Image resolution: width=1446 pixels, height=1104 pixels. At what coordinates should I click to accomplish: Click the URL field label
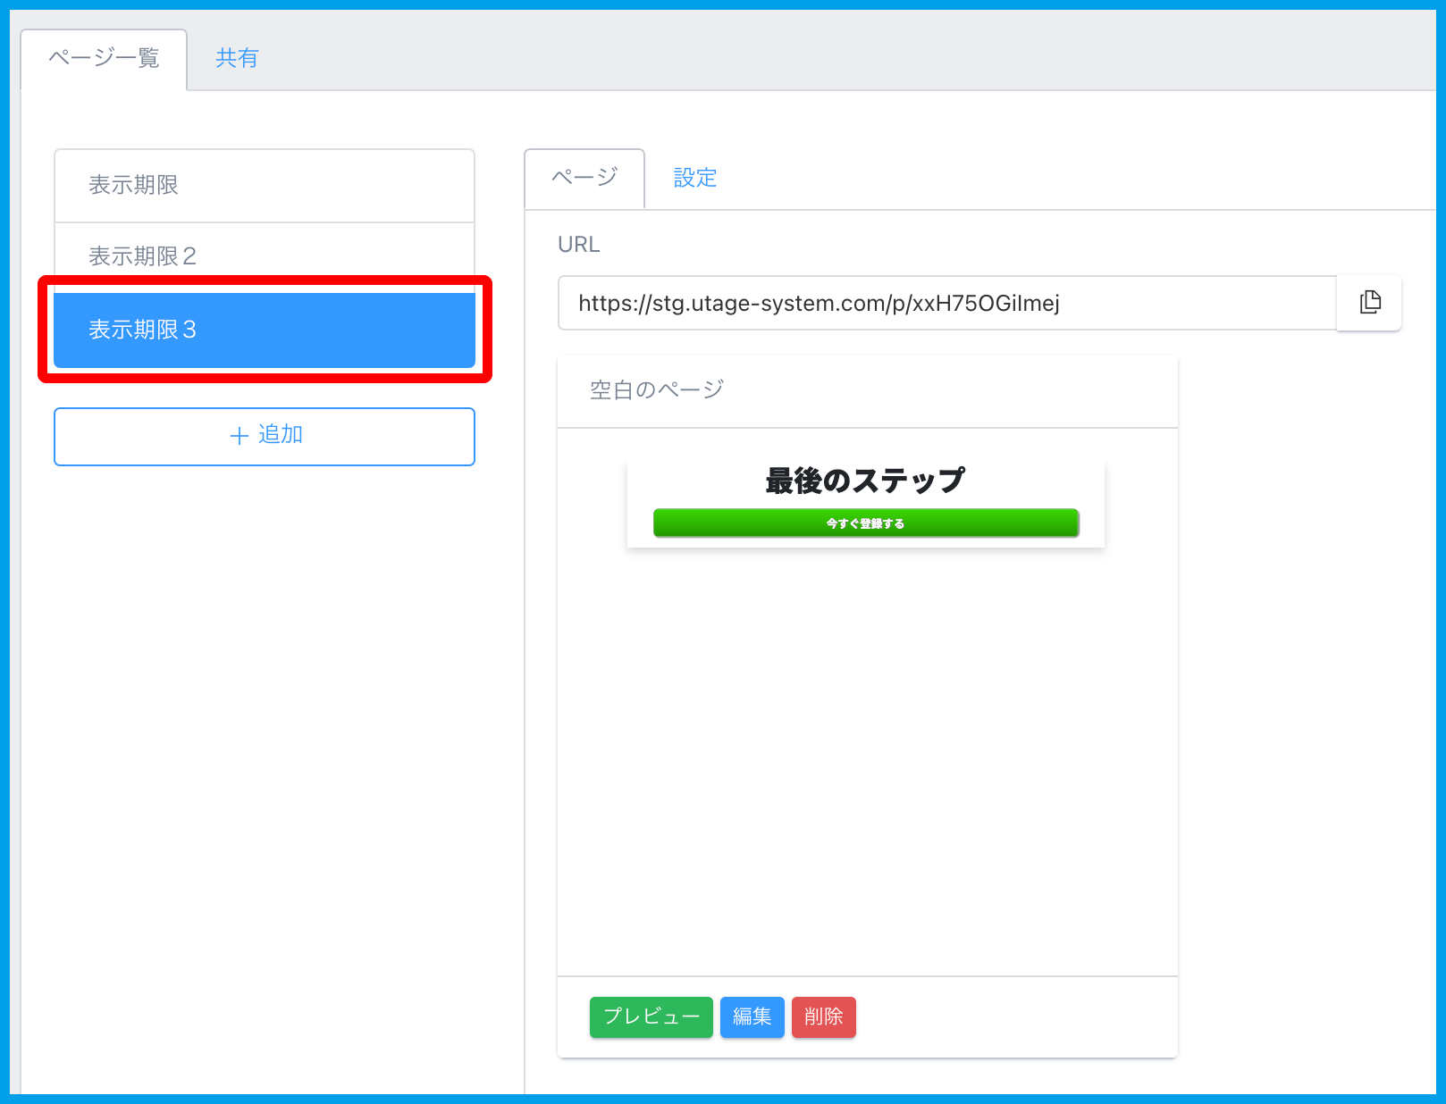(x=578, y=245)
